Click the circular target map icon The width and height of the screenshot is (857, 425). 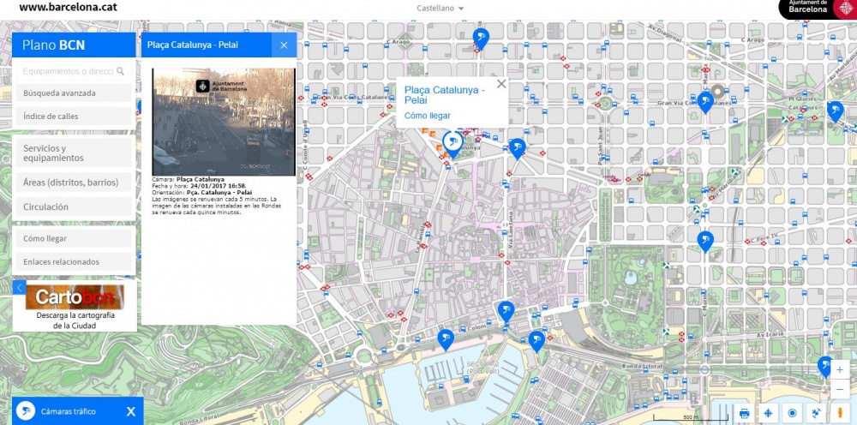click(x=793, y=413)
